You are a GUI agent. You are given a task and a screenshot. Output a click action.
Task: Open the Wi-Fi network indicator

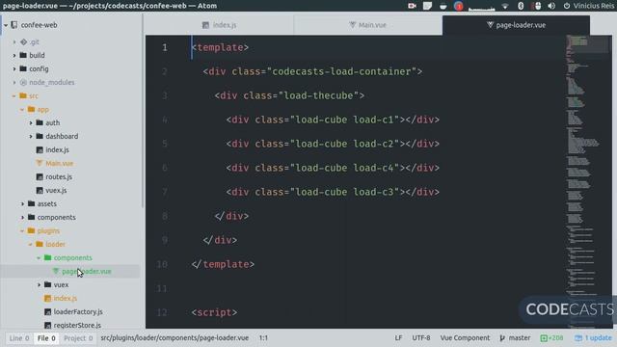click(x=505, y=6)
